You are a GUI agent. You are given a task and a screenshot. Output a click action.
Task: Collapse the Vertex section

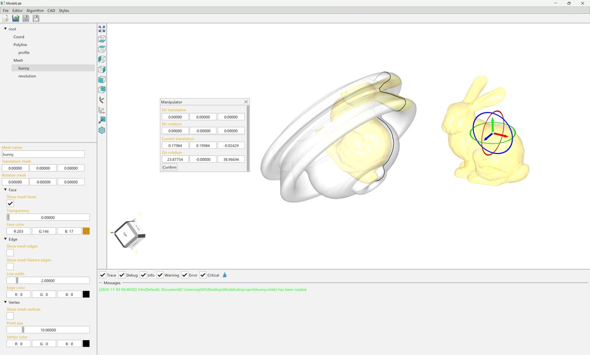click(5, 302)
